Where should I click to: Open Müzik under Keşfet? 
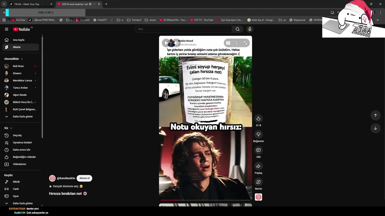tap(20, 182)
